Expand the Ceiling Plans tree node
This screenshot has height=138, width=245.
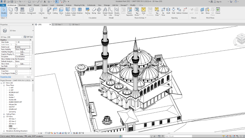tap(4, 114)
